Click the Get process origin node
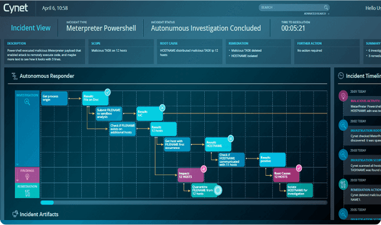The image size is (381, 225). (x=54, y=98)
